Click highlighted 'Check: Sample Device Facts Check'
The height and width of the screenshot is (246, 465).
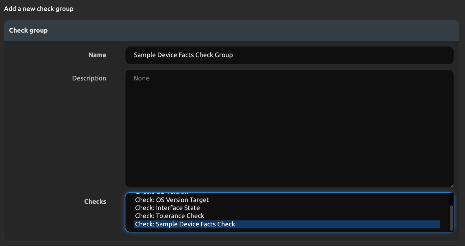tap(185, 224)
